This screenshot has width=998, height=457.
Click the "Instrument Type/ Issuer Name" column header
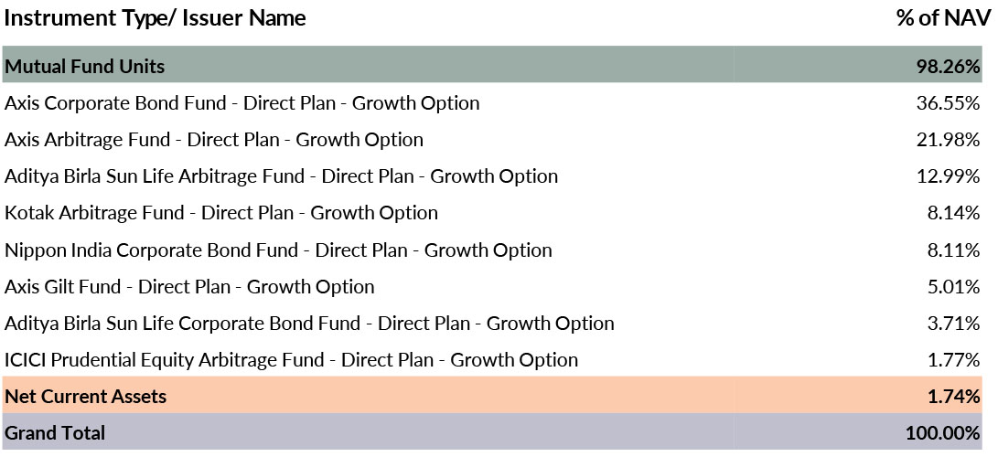click(156, 18)
